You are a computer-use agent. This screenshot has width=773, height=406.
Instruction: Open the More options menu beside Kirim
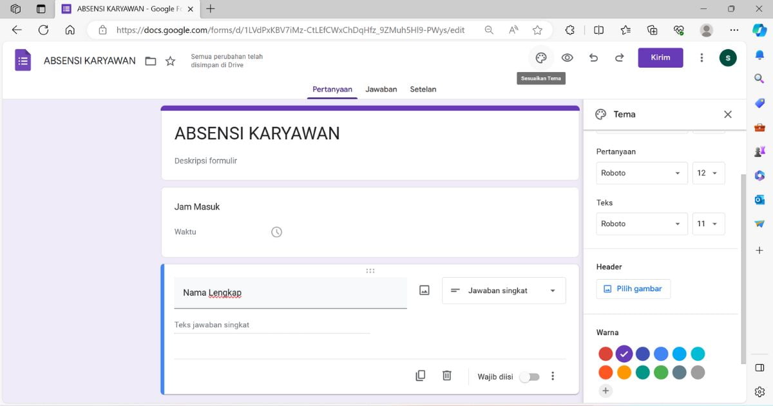tap(701, 57)
